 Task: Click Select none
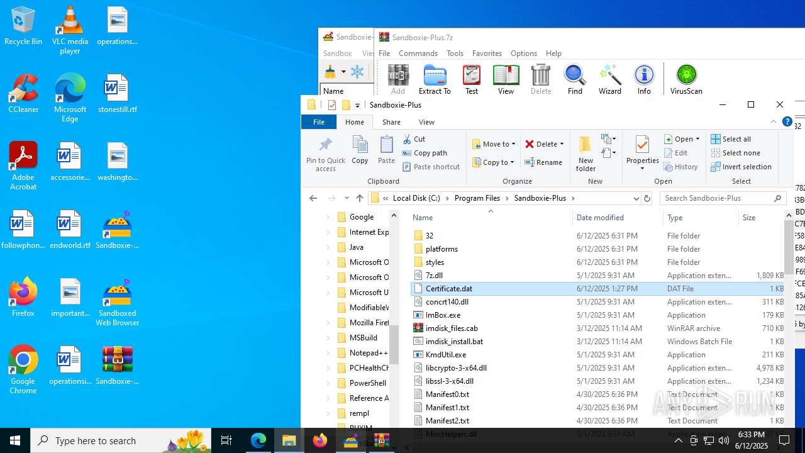pos(735,153)
